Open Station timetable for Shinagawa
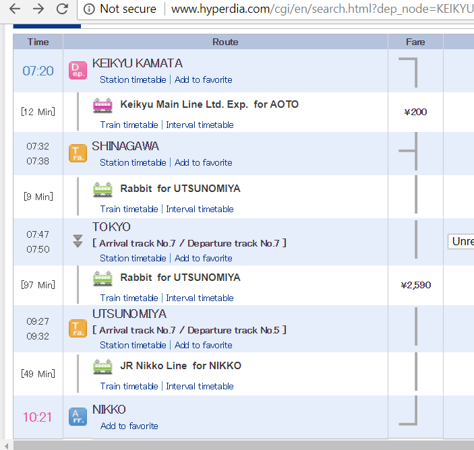 tap(133, 162)
